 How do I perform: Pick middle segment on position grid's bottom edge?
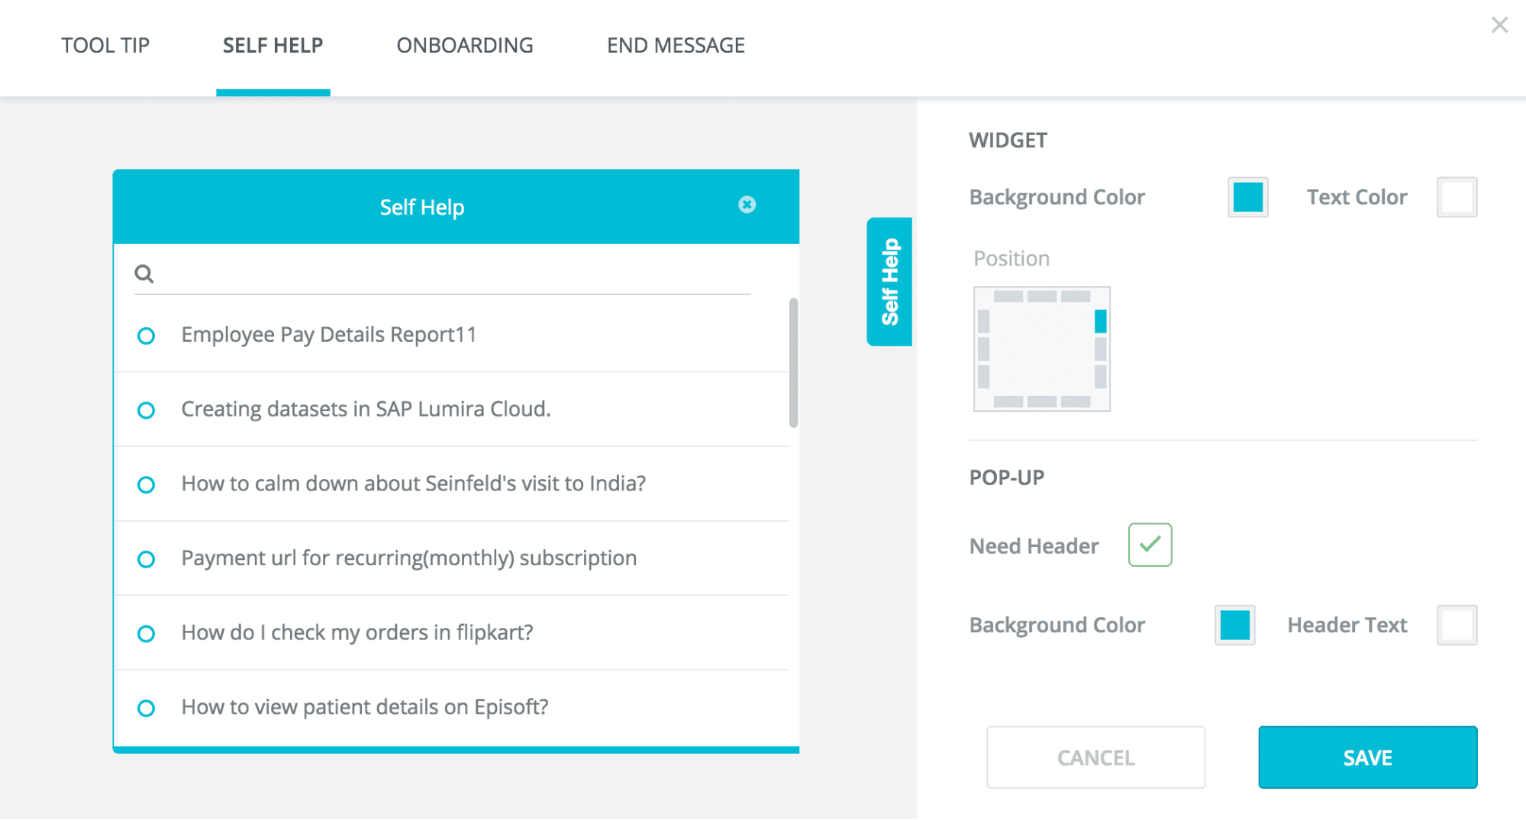pos(1042,401)
